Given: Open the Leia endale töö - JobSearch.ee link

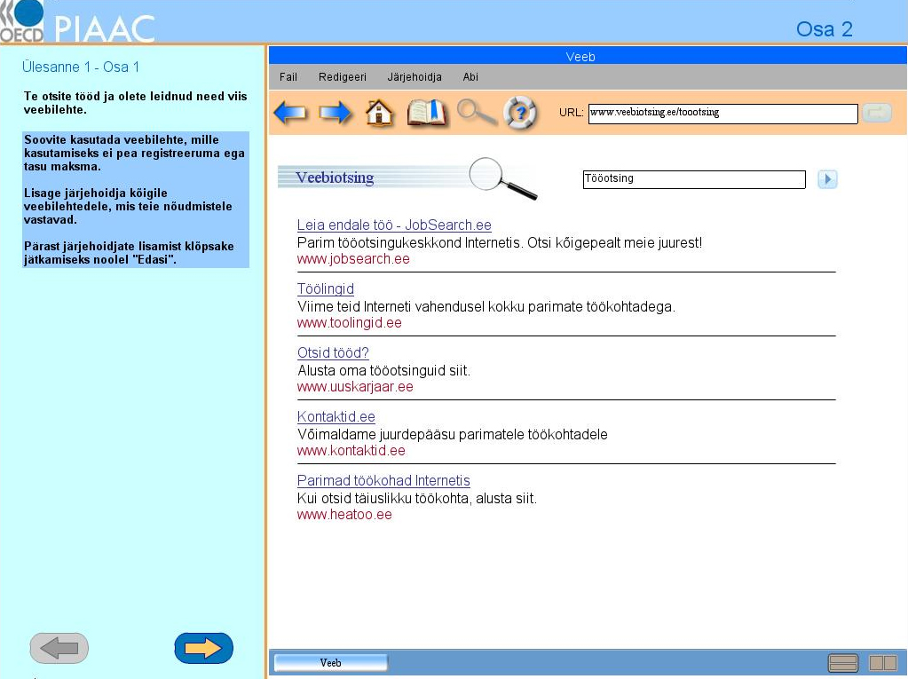Looking at the screenshot, I should pos(394,225).
